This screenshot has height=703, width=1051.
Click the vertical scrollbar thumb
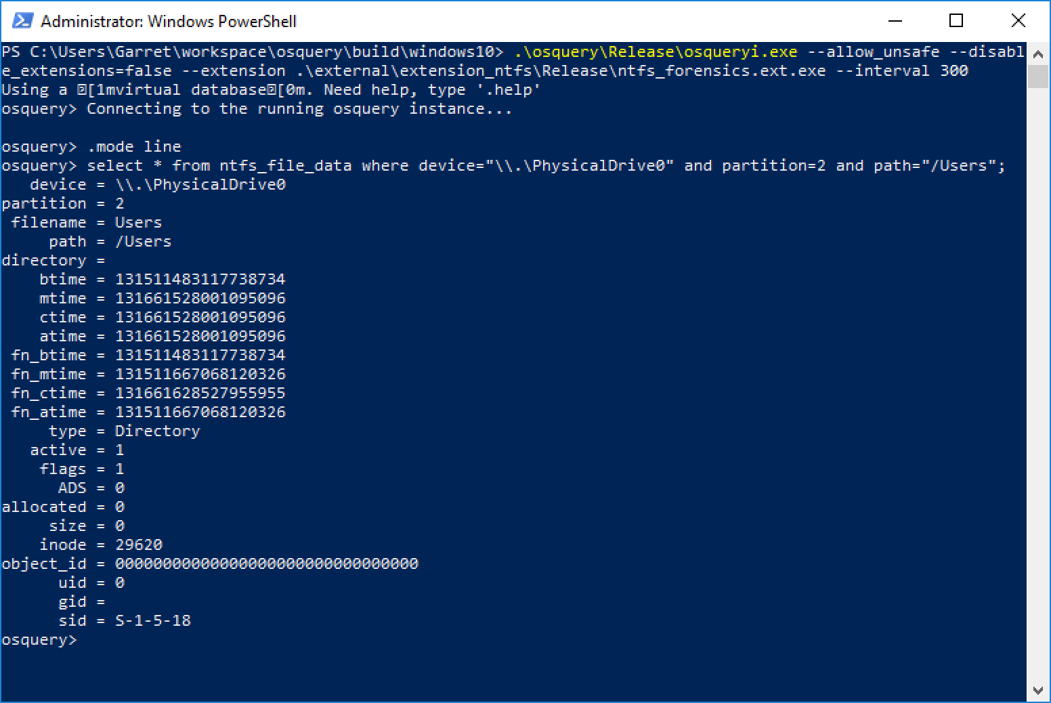pyautogui.click(x=1037, y=76)
